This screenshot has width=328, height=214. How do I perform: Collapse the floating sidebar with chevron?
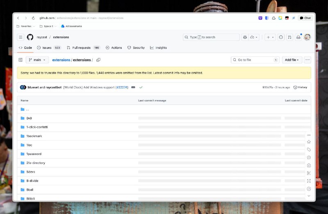pyautogui.click(x=309, y=196)
